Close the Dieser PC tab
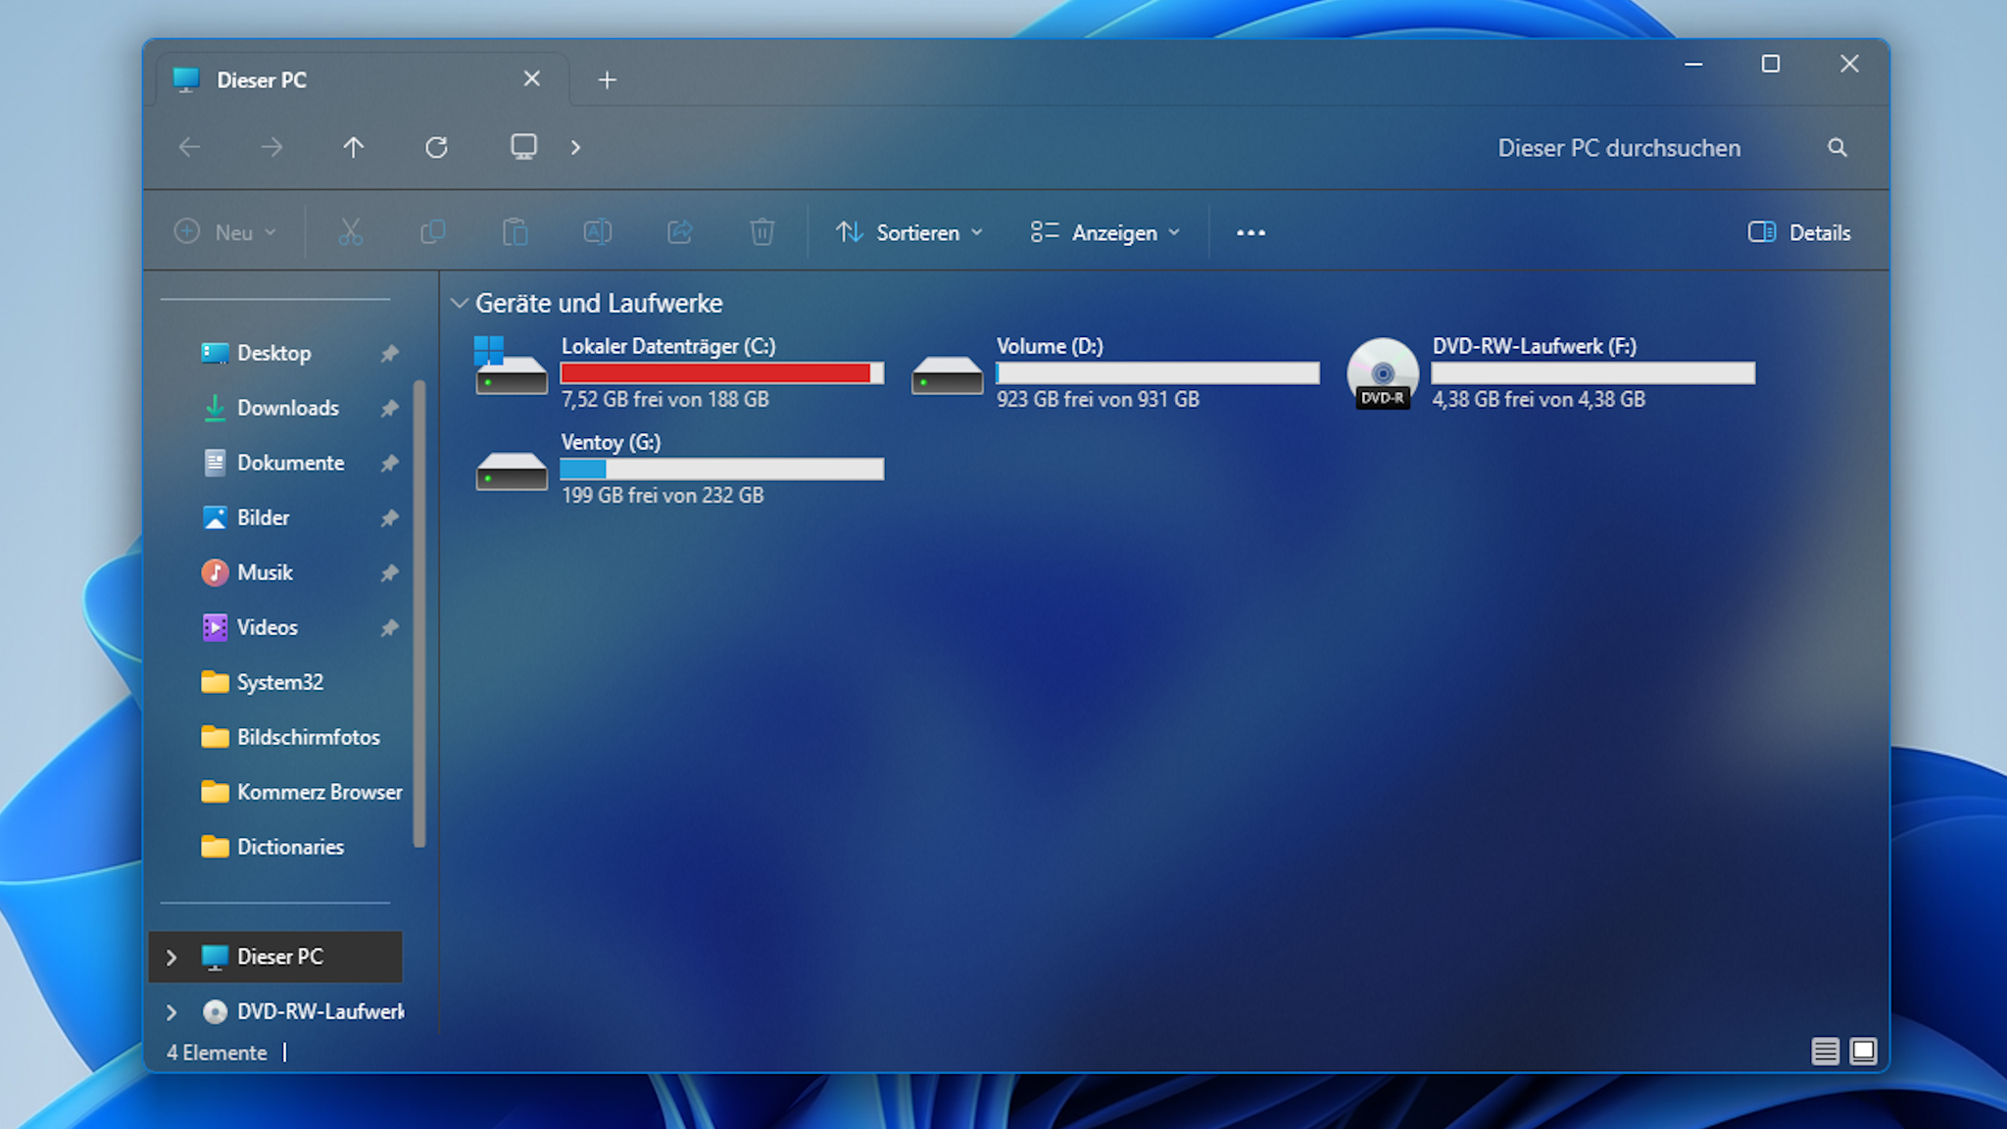The height and width of the screenshot is (1129, 2007). tap(531, 78)
